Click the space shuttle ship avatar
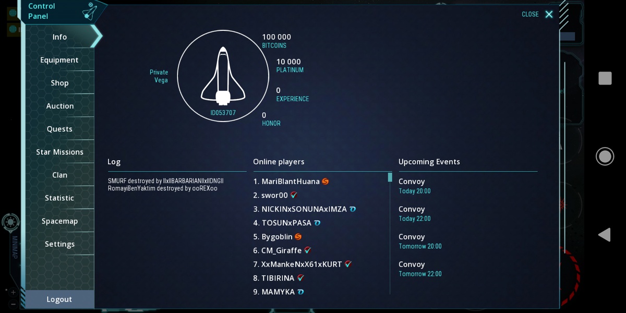 pyautogui.click(x=223, y=76)
